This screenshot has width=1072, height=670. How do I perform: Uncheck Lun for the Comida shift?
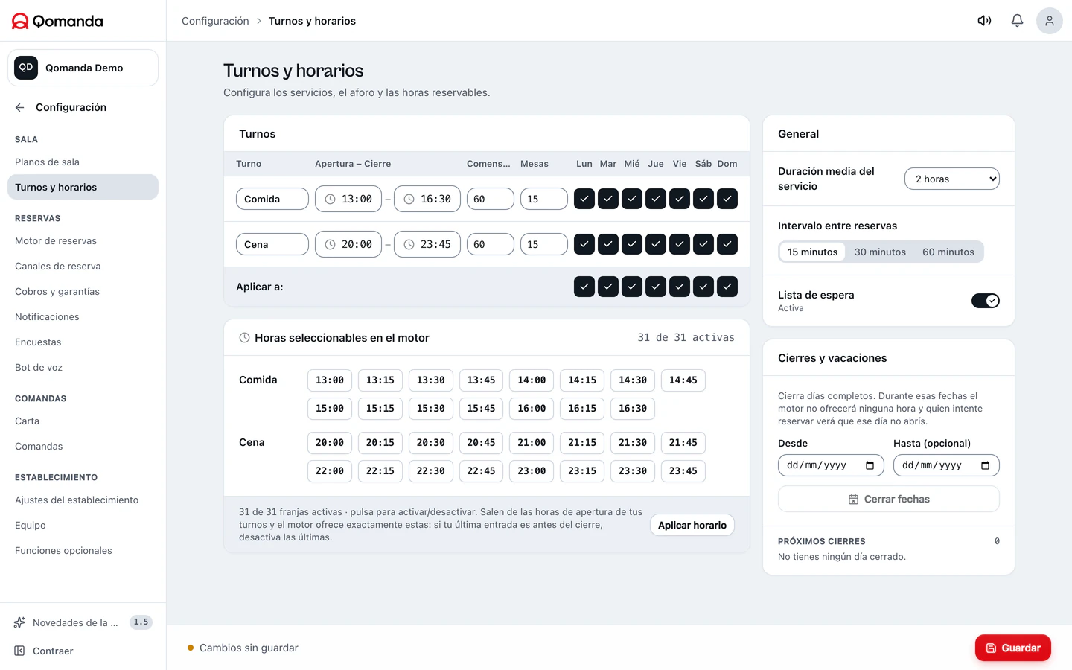click(584, 199)
